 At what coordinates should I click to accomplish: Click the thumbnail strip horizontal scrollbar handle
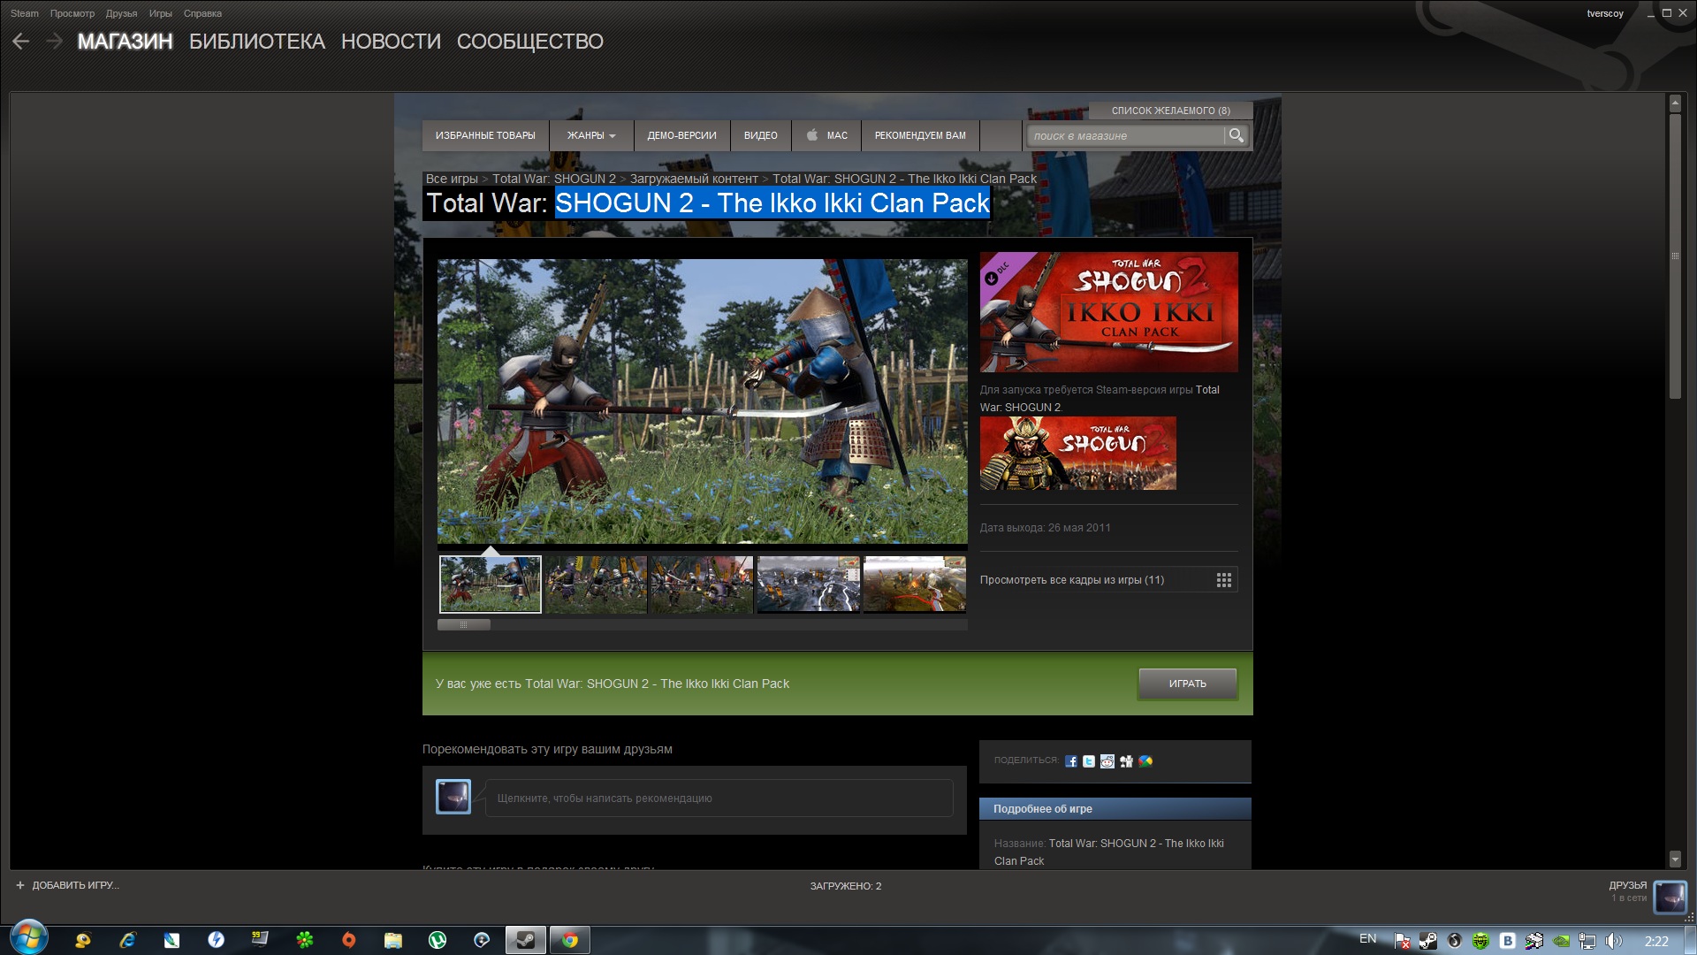464,624
